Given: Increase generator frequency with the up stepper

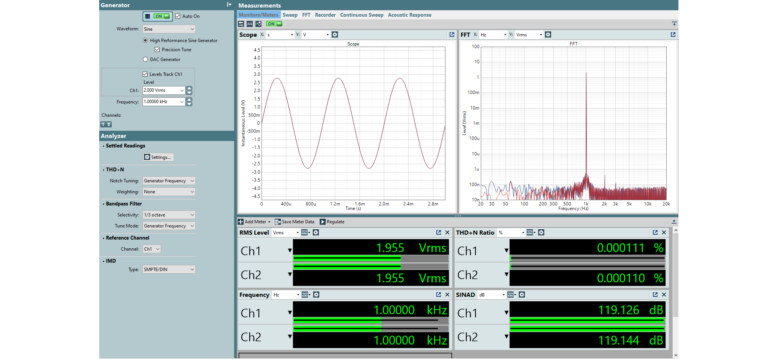Looking at the screenshot, I should 189,100.
